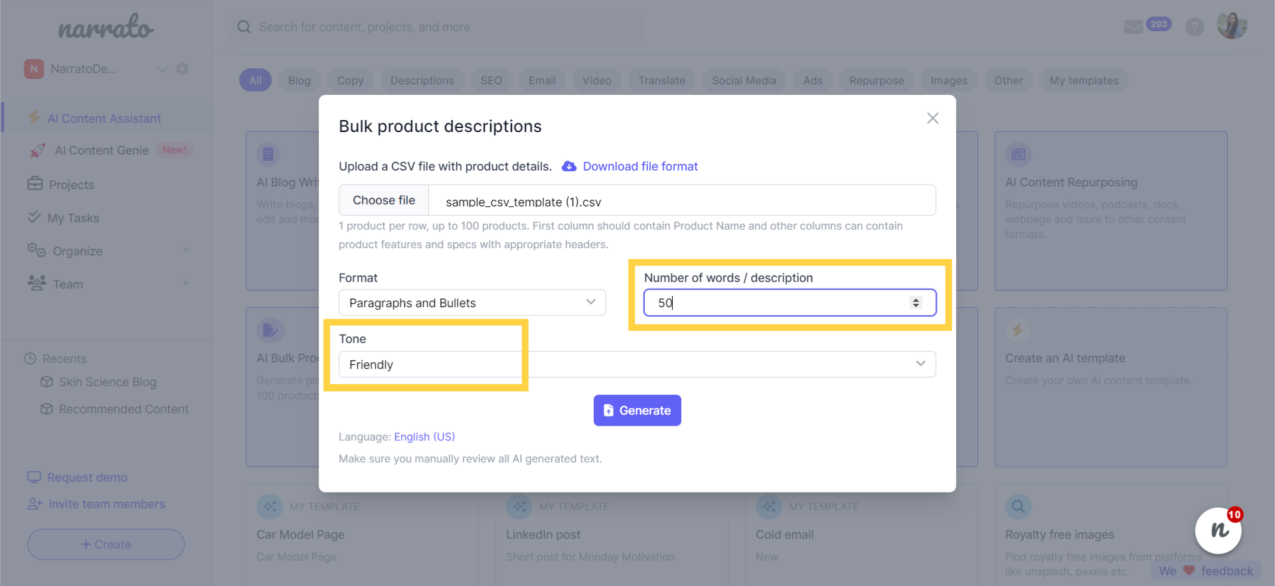Image resolution: width=1275 pixels, height=586 pixels.
Task: Select the Social Media filter tab
Action: click(744, 80)
